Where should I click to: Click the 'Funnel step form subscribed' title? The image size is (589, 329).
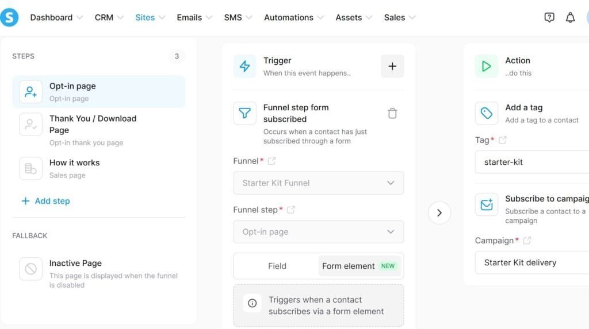pos(296,113)
